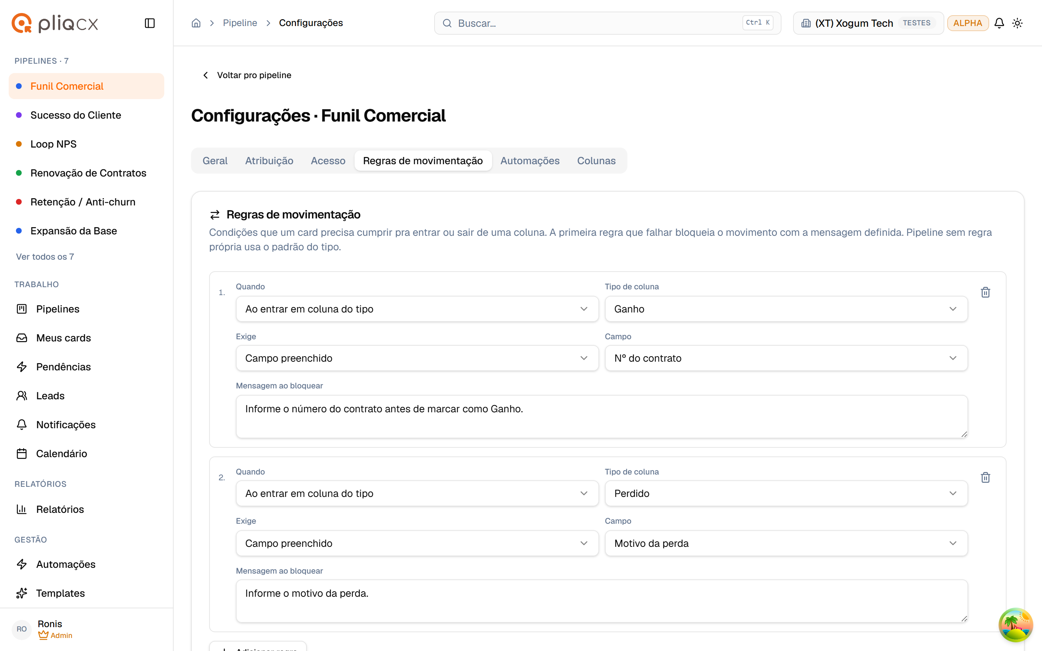Open Calendário in the sidebar

tap(86, 454)
